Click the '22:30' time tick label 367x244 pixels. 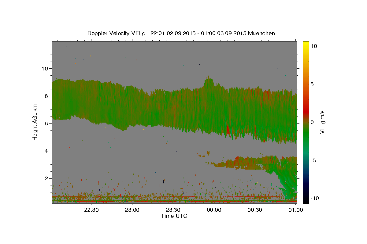(91, 210)
